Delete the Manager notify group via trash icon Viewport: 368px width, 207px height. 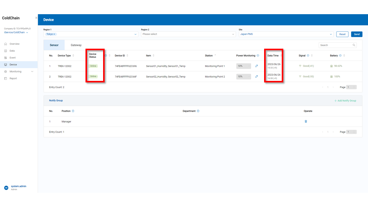pyautogui.click(x=306, y=122)
